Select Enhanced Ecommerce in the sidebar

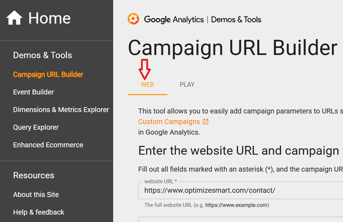tap(48, 145)
